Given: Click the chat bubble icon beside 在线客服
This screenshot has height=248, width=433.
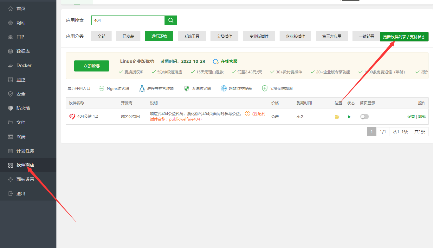Looking at the screenshot, I should coord(216,62).
